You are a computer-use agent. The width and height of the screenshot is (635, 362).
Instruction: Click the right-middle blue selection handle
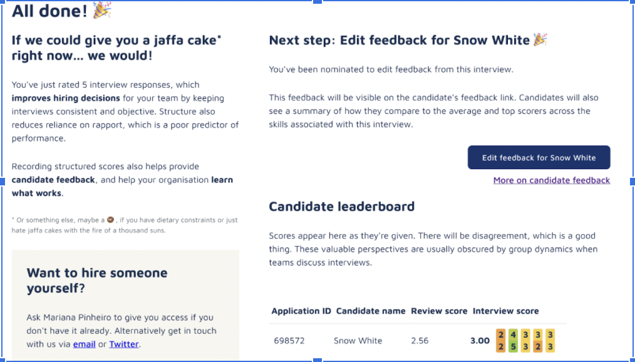click(x=632, y=181)
